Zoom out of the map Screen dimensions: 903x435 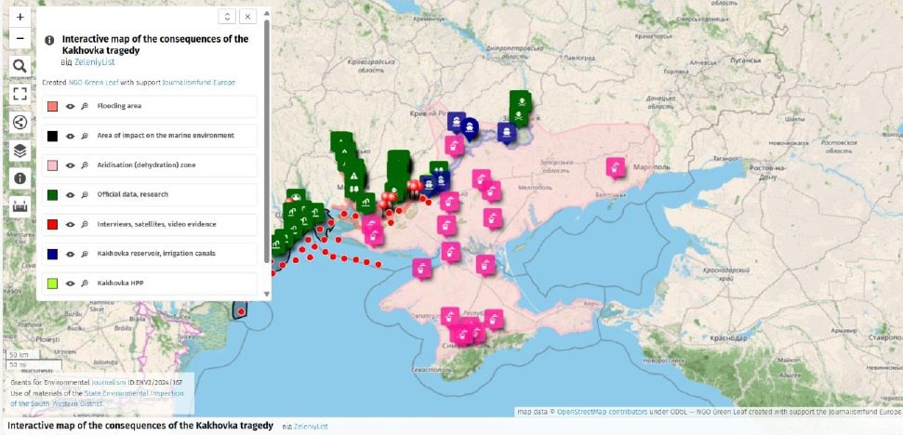[20, 38]
